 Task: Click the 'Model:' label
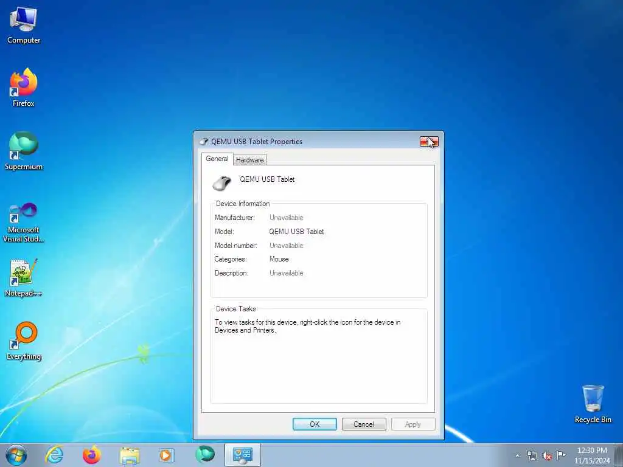pyautogui.click(x=224, y=232)
